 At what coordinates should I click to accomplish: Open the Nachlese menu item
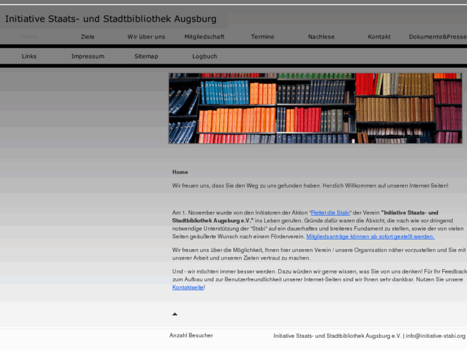tap(321, 37)
